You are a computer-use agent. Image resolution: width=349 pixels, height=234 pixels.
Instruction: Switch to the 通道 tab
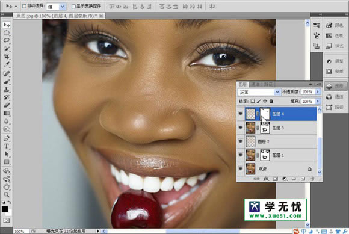tap(255, 84)
